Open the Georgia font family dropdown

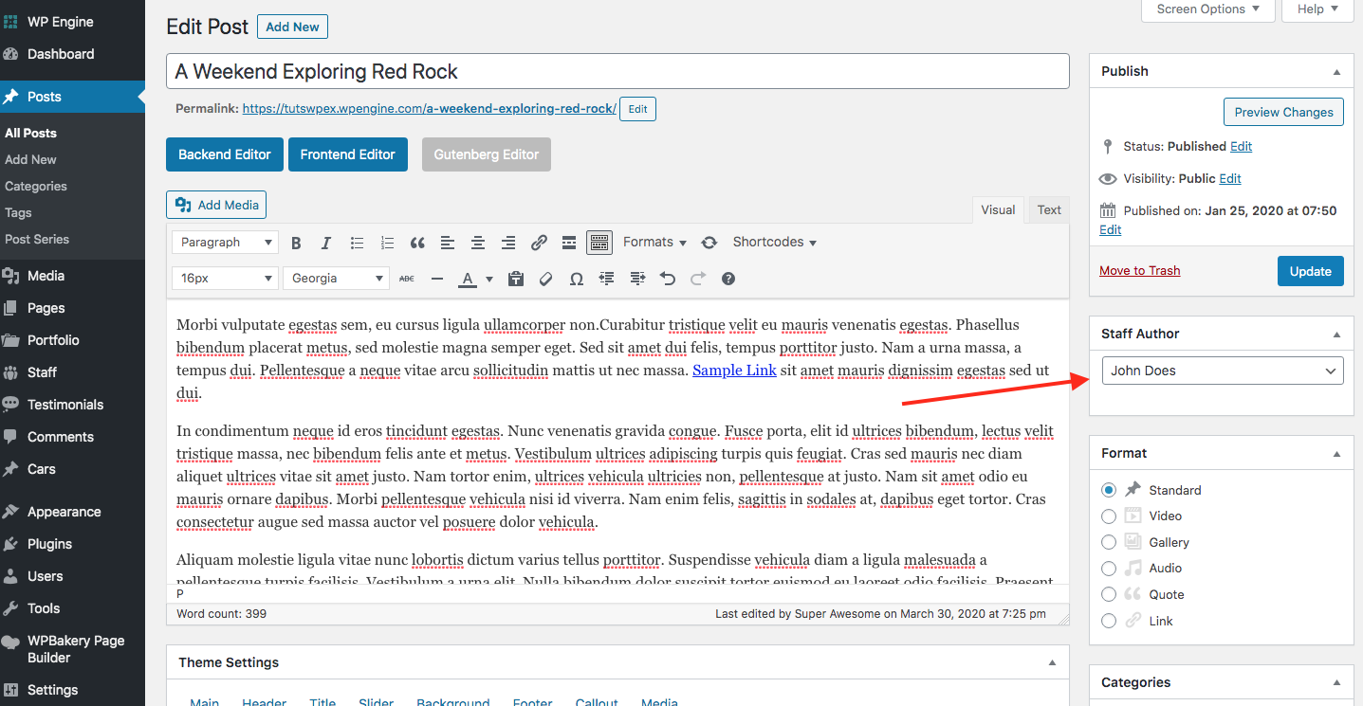coord(336,279)
